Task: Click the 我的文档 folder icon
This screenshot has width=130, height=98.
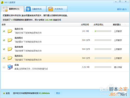Action: (10, 31)
